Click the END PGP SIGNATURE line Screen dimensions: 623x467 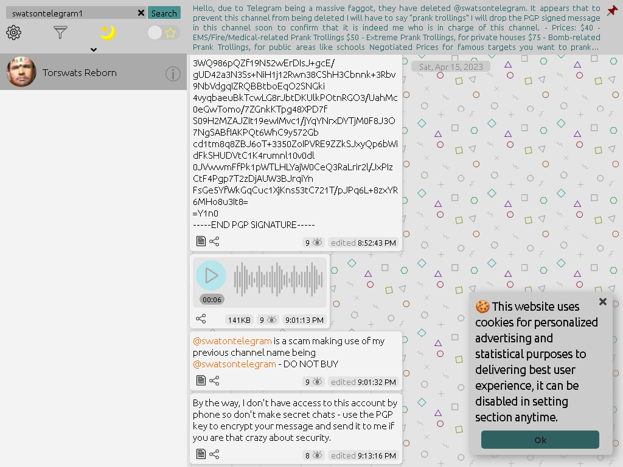point(254,225)
